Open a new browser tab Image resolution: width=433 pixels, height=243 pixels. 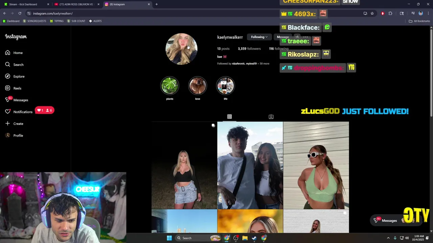coord(156,4)
